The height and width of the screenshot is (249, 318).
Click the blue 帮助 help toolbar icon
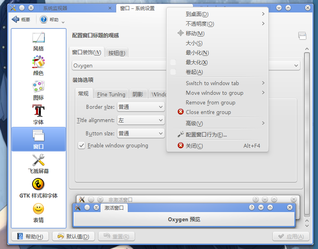[43, 20]
